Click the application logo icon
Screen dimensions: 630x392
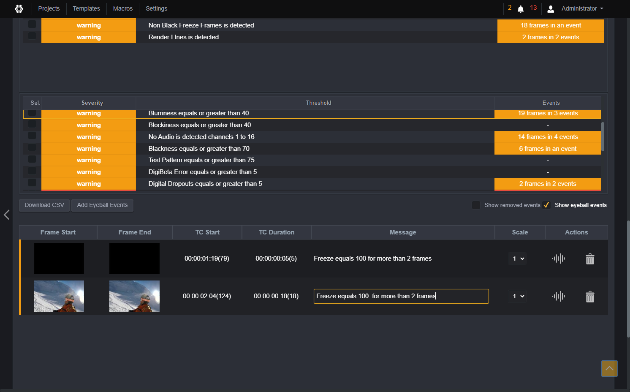[x=19, y=8]
